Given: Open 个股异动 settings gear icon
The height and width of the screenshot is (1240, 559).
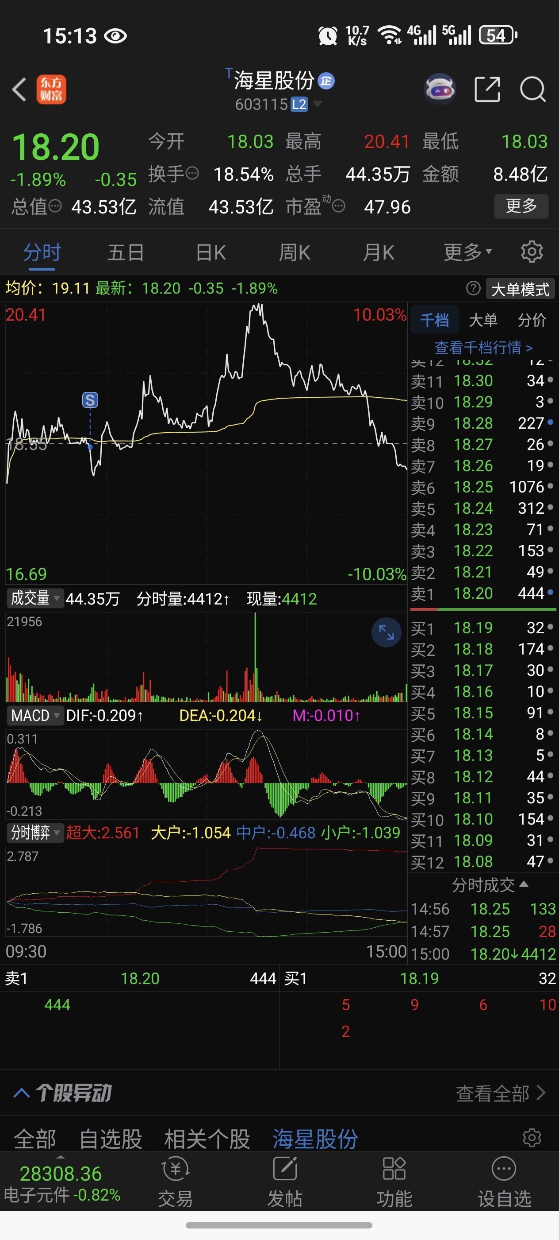Looking at the screenshot, I should click(532, 1138).
